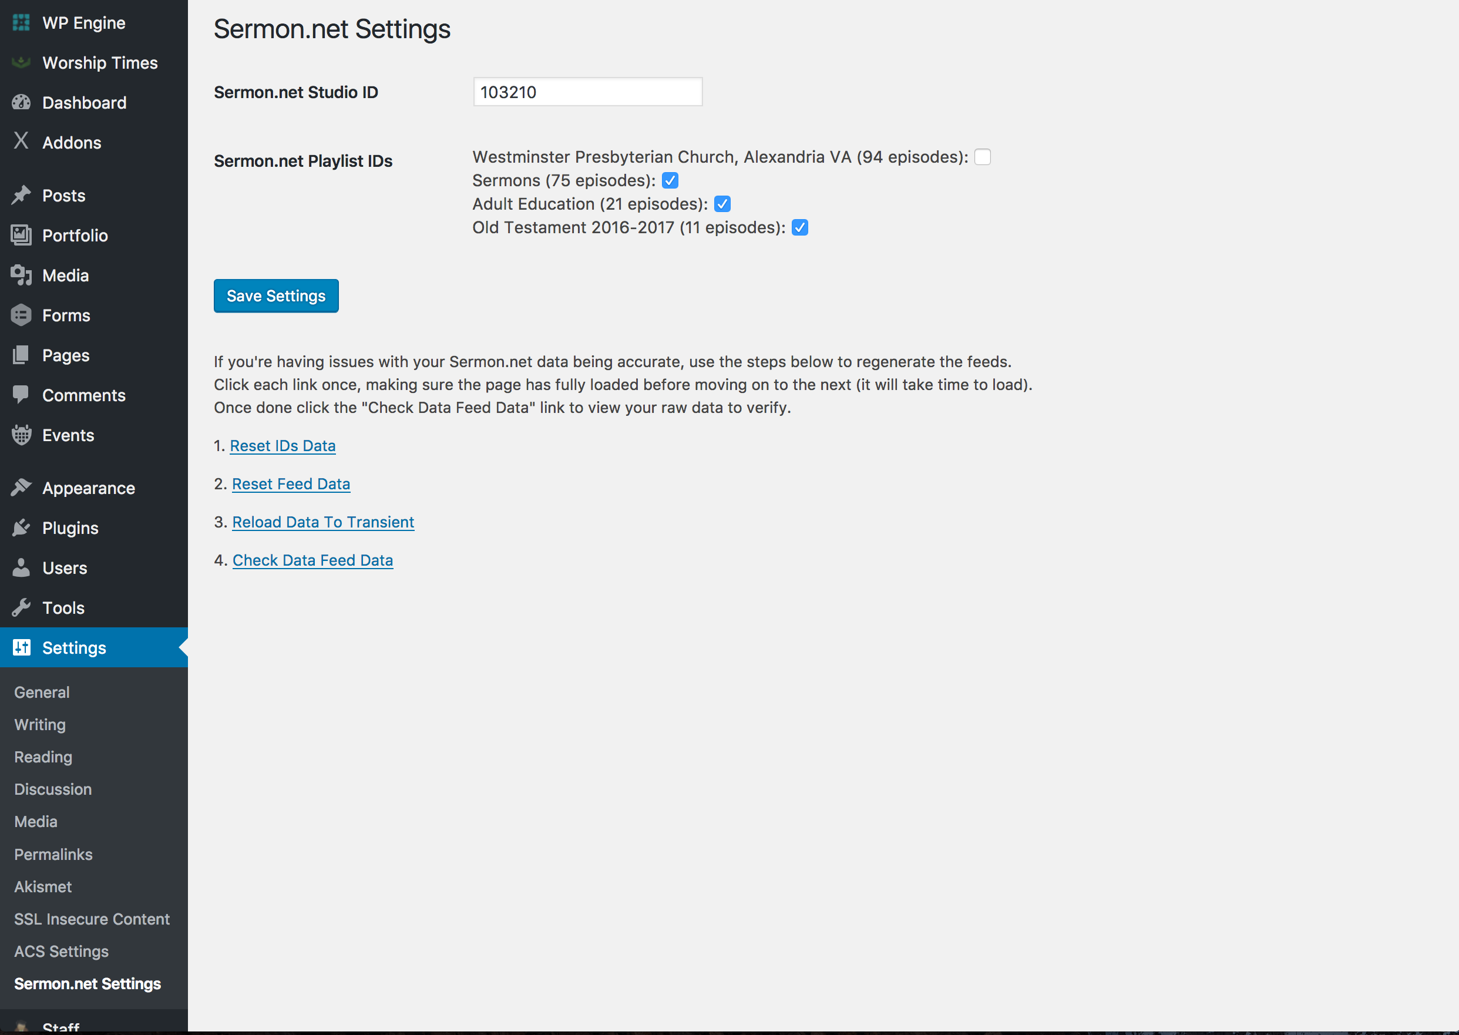The height and width of the screenshot is (1035, 1459).
Task: Open Akismet settings submenu
Action: pos(43,886)
